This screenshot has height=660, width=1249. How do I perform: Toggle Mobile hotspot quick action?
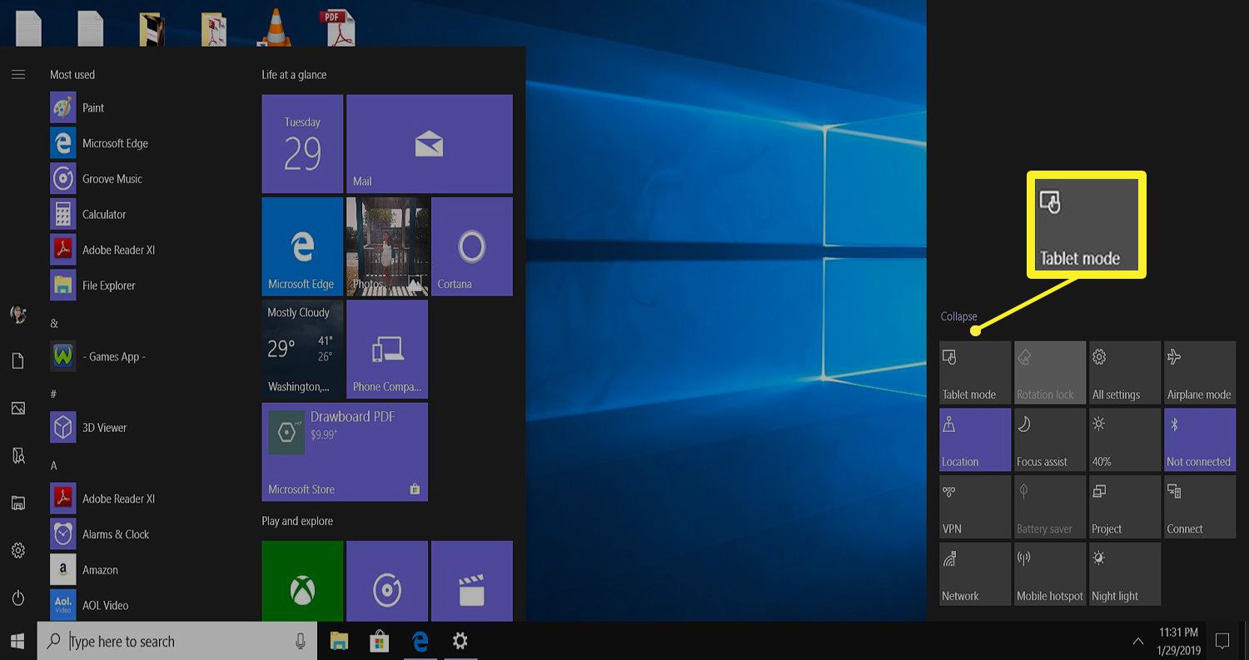[1050, 574]
